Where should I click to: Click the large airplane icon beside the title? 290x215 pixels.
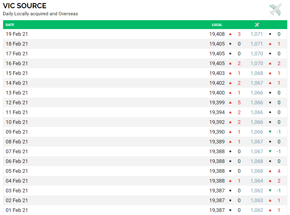click(275, 9)
